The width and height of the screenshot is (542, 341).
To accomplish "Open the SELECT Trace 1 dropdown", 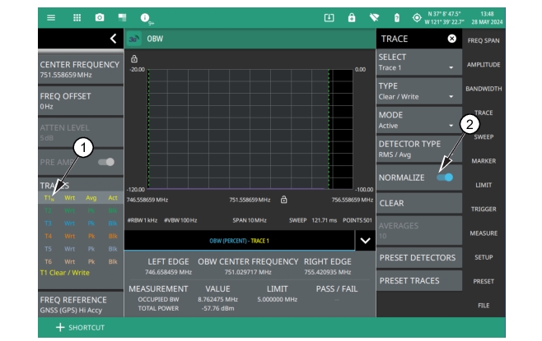I will pos(417,62).
